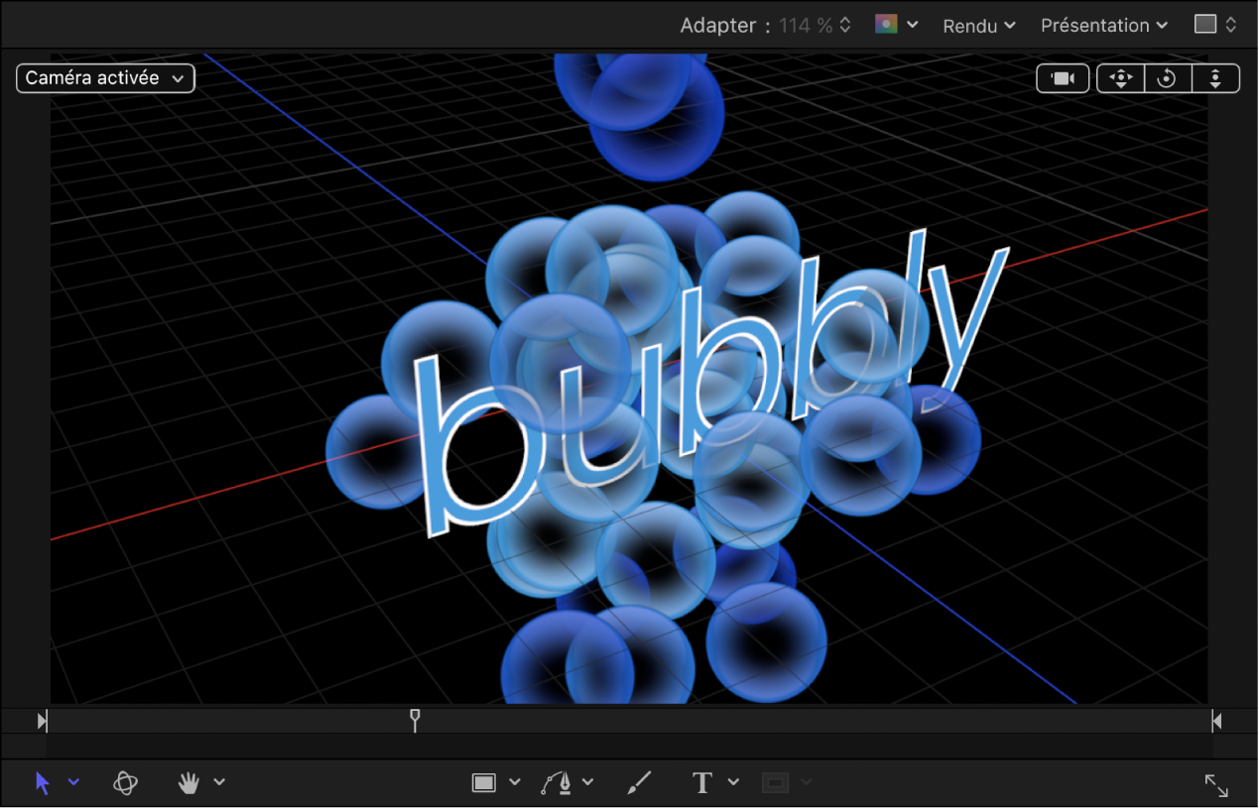Activate the Pan camera control

coord(1119,77)
